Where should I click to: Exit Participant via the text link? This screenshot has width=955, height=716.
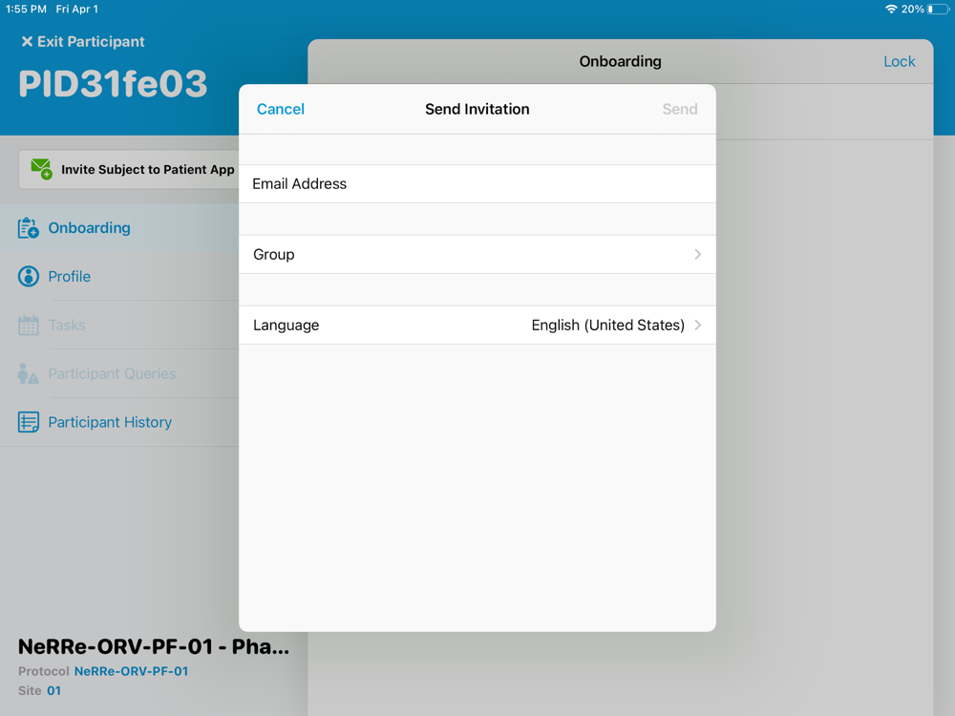tap(91, 41)
